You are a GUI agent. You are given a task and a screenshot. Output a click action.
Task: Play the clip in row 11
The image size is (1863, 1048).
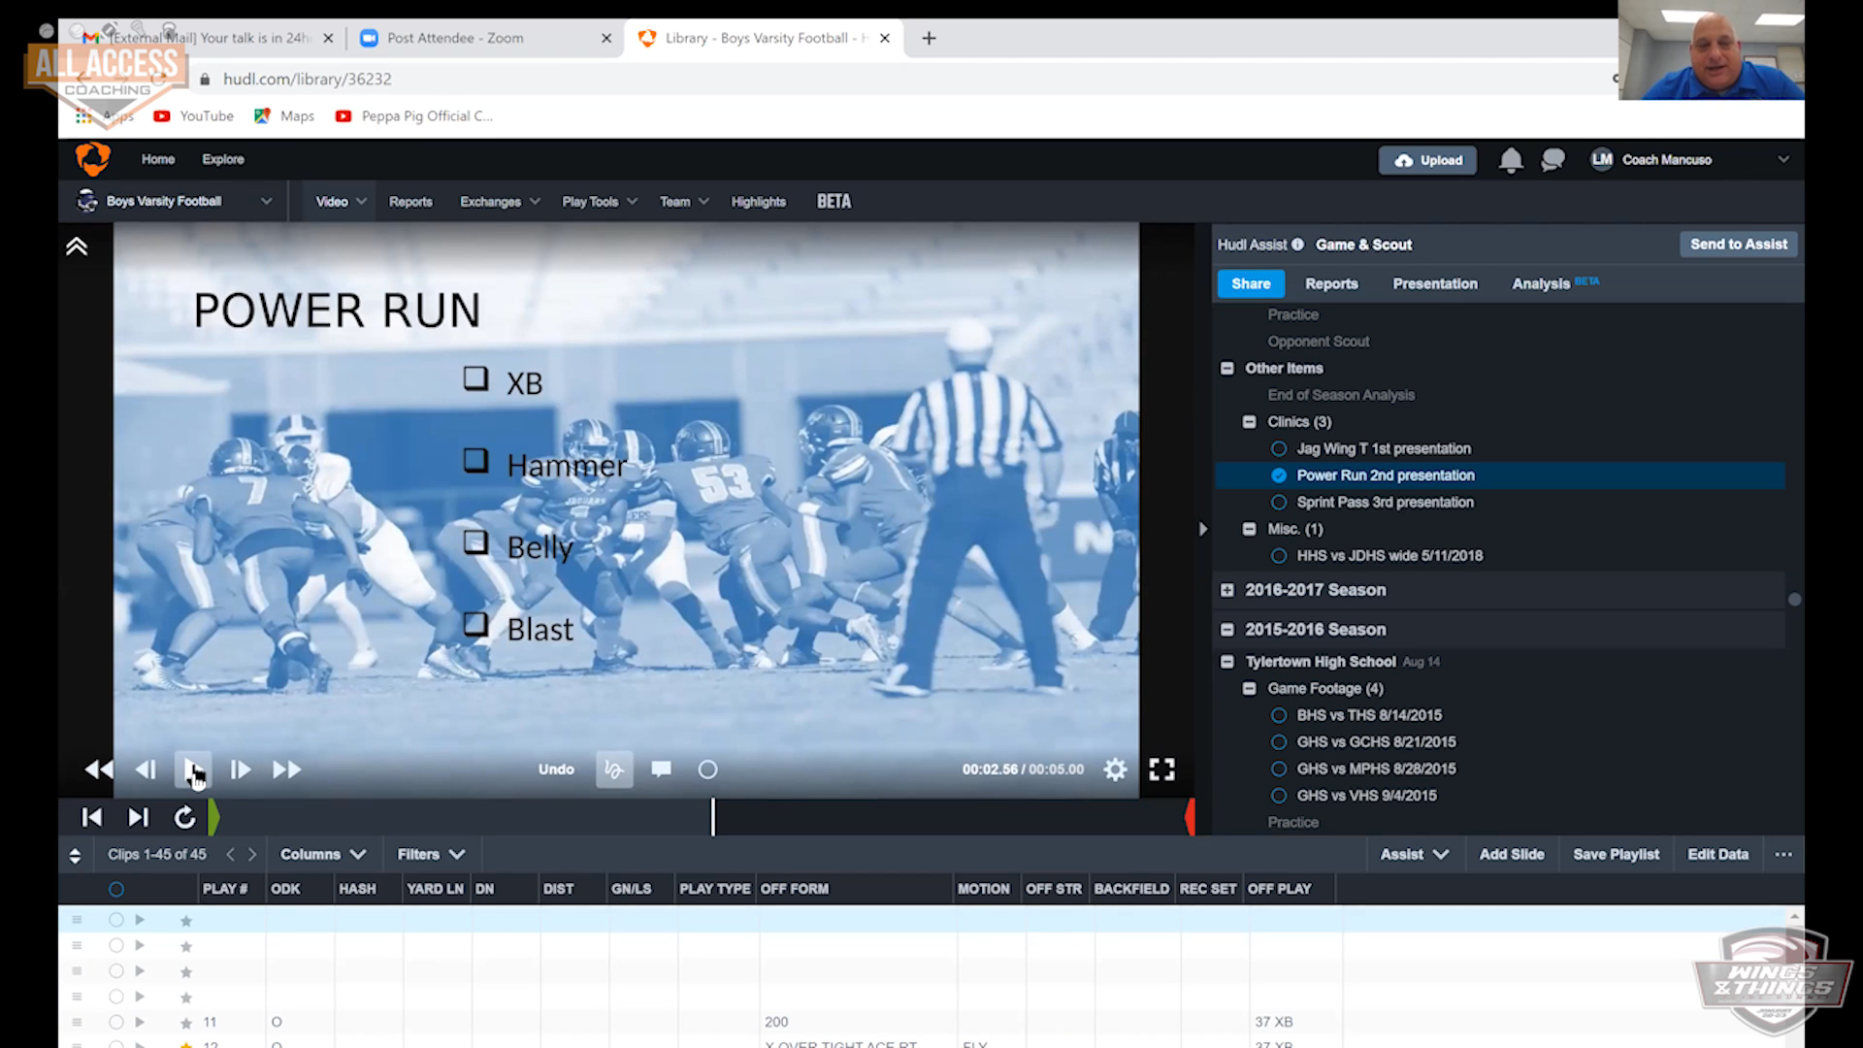(140, 1022)
